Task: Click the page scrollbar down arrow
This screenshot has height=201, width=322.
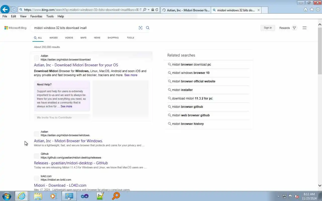Action: click(x=320, y=186)
